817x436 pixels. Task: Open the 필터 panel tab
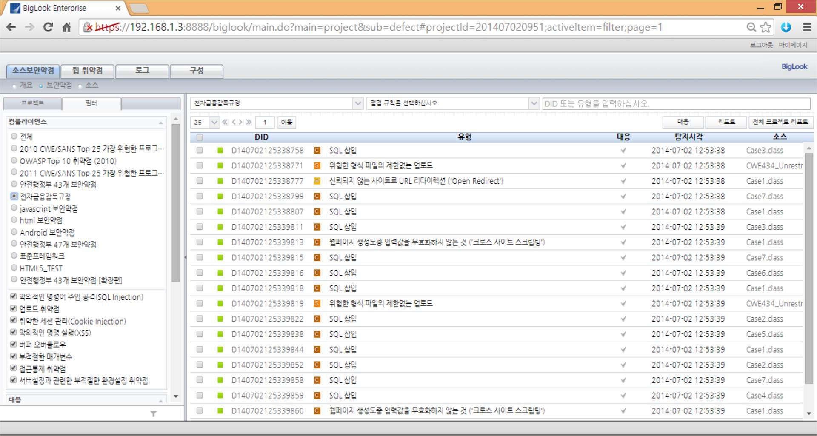pos(91,103)
